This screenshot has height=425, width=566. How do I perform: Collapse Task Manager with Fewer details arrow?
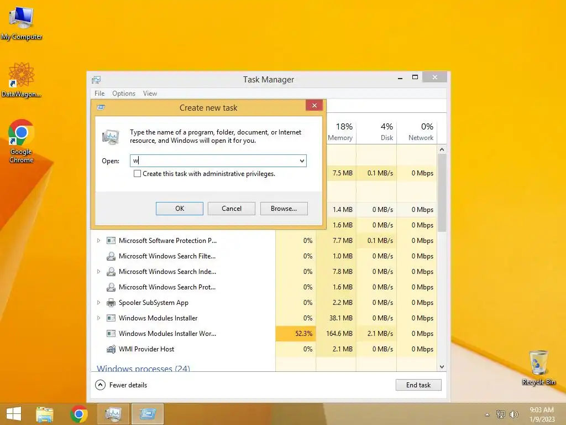coord(100,385)
